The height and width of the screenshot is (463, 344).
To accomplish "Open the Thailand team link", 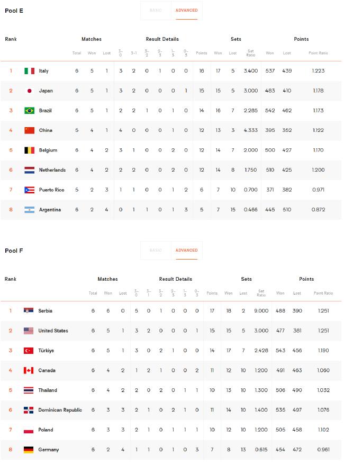I will 48,390.
